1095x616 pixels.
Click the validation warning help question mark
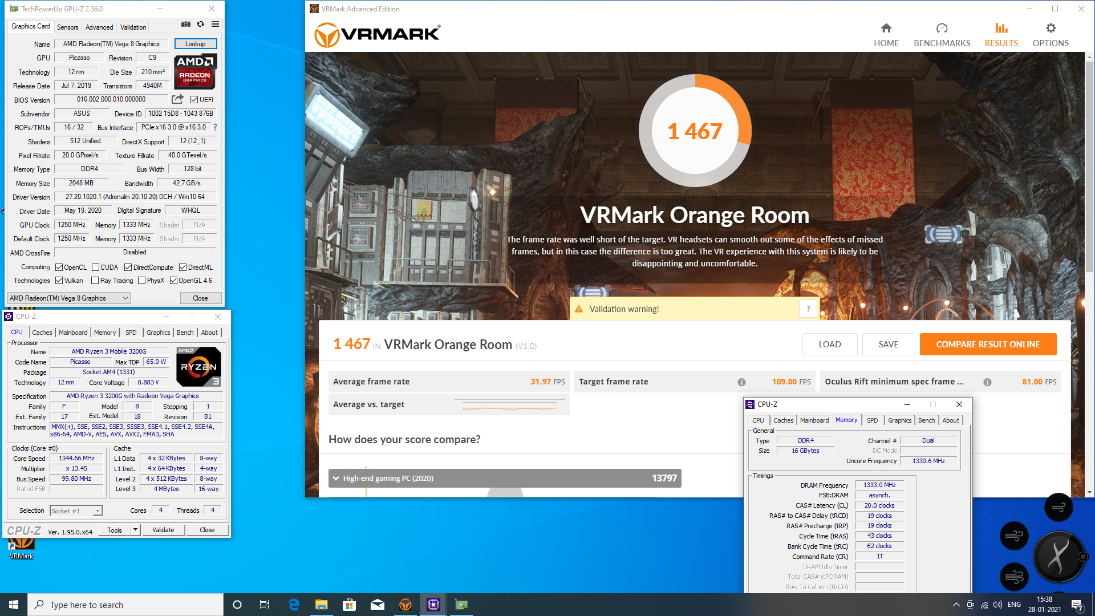[808, 309]
